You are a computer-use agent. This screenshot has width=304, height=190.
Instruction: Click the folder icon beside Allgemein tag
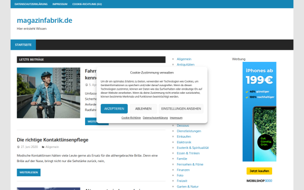pos(43,147)
